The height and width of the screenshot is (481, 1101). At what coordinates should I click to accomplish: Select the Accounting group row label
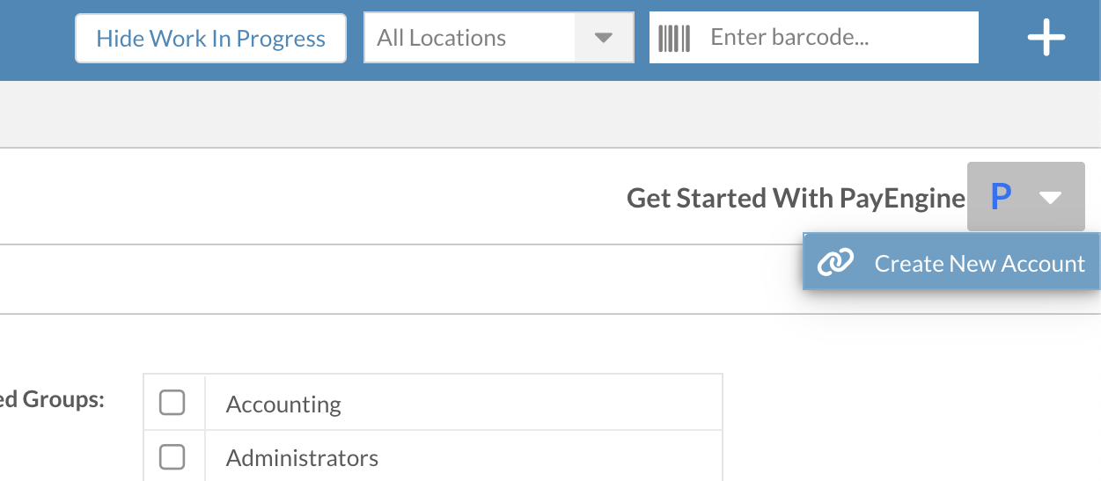[283, 404]
